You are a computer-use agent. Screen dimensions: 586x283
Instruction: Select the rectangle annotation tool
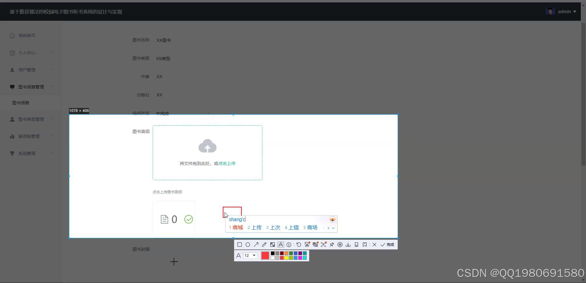[x=240, y=245]
